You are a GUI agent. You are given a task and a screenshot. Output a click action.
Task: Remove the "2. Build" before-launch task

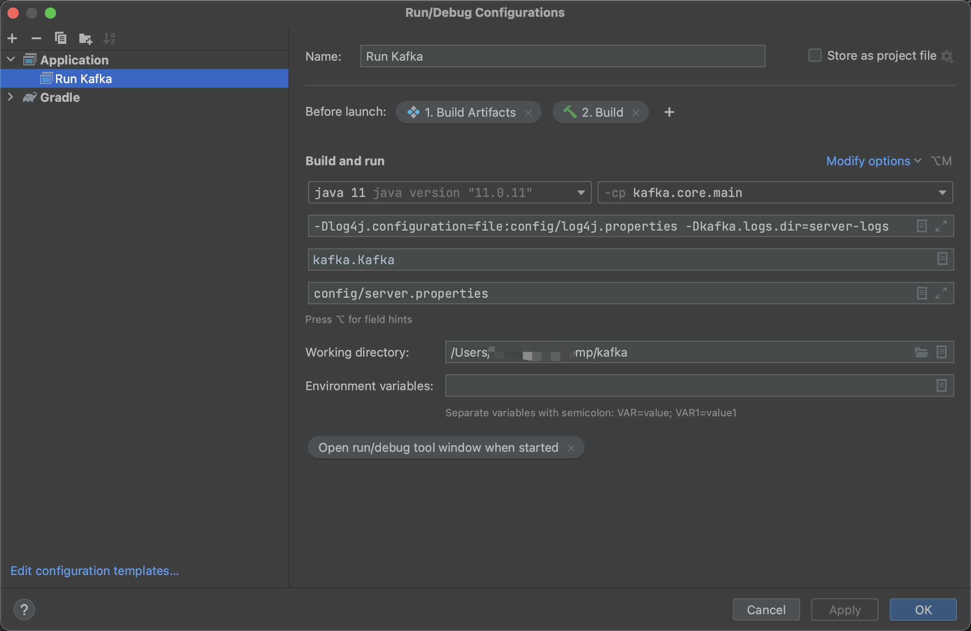click(636, 112)
